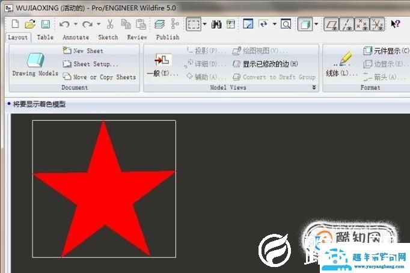Click the Repaint/refresh arrows icon

tap(263, 24)
